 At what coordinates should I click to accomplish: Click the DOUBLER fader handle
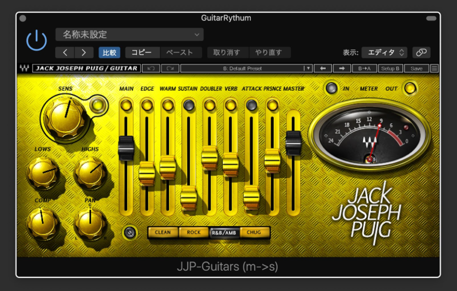tap(209, 158)
